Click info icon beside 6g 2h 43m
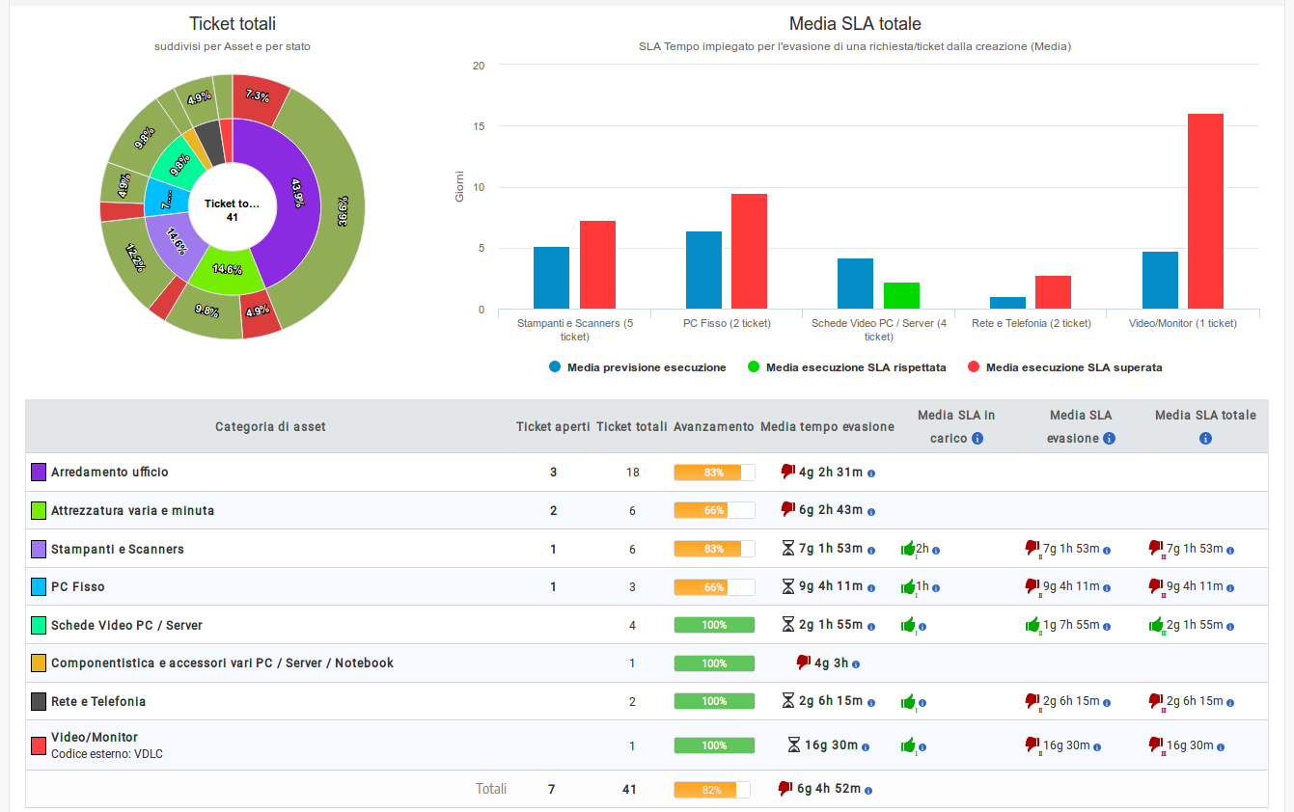The height and width of the screenshot is (812, 1294). 871,511
